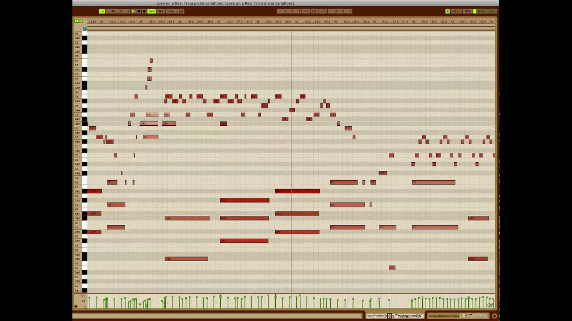Click bar 51 on the time ruler
This screenshot has width=572, height=321.
374,21
